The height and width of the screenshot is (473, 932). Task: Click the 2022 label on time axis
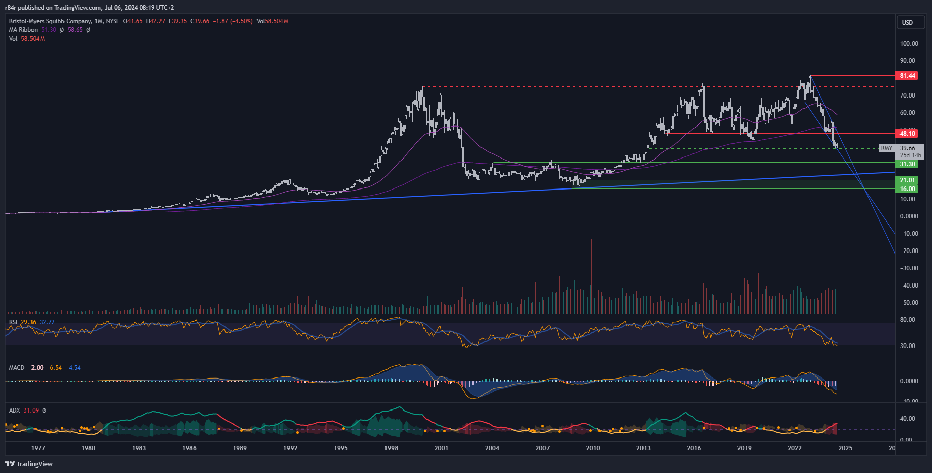tap(794, 448)
